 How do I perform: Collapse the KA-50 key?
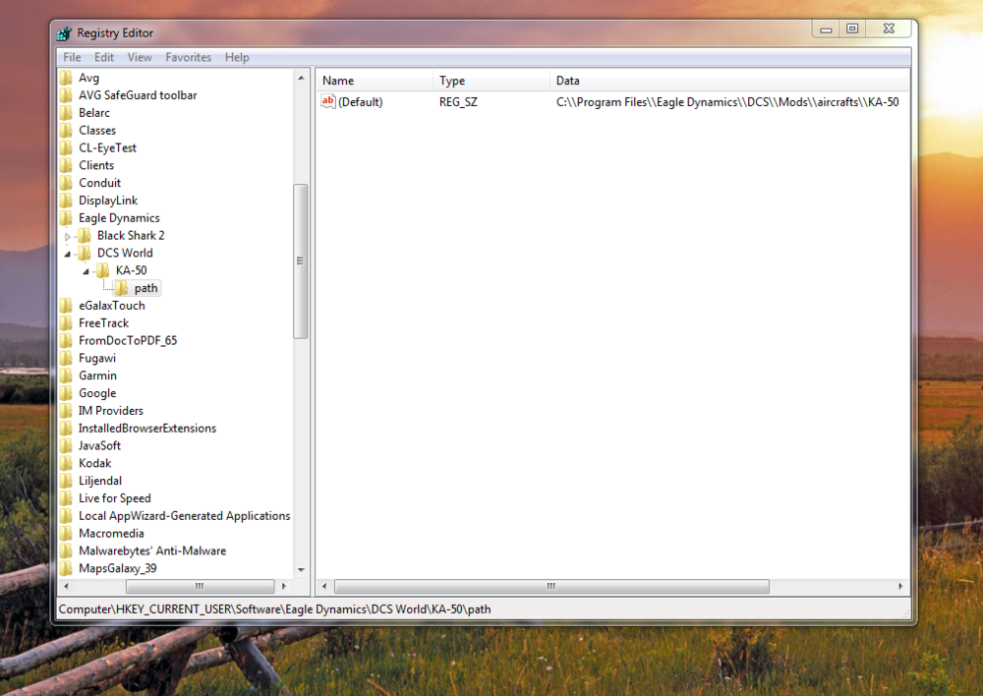85,270
